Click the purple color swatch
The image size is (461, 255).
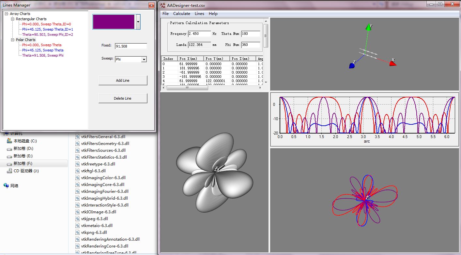[114, 22]
